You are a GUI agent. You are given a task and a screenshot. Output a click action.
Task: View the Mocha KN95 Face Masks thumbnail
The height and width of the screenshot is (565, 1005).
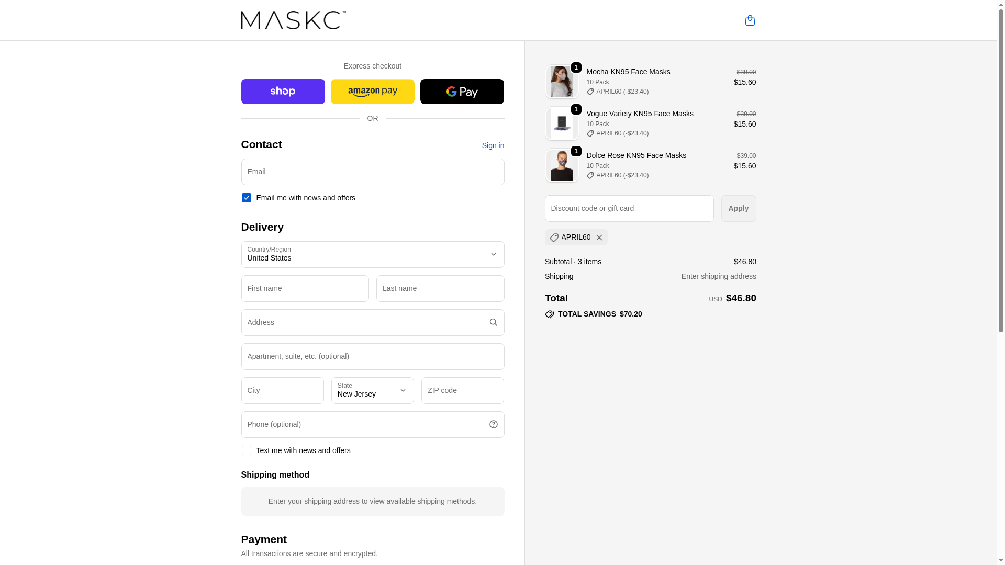562,82
